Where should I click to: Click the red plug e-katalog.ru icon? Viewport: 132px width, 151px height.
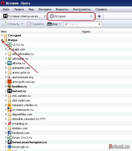10,123
